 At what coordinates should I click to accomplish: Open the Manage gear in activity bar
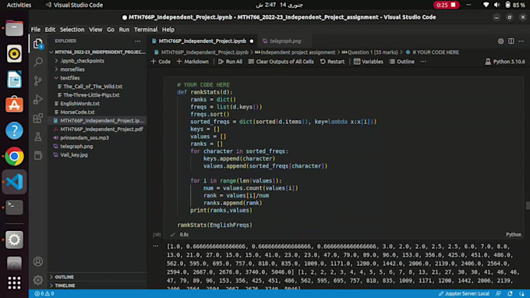pos(38,280)
